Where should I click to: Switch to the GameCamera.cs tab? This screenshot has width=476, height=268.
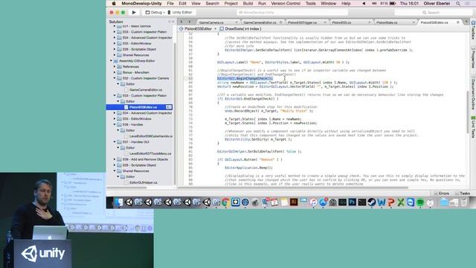tap(211, 22)
